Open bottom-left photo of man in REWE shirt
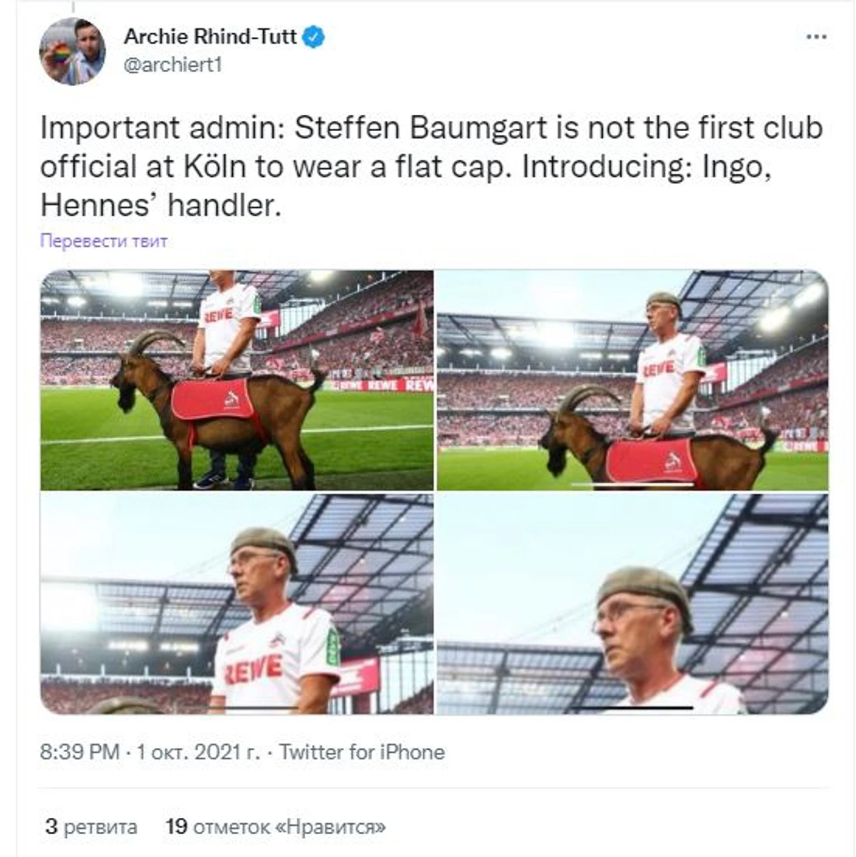Image resolution: width=856 pixels, height=857 pixels. [x=237, y=604]
